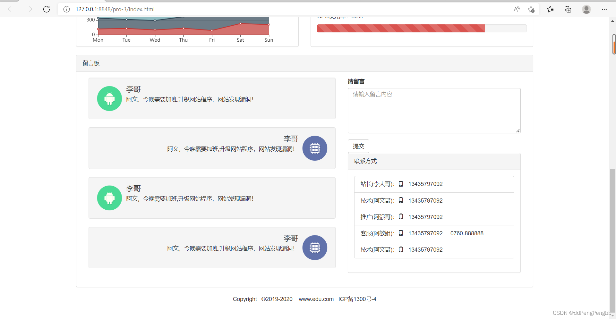The image size is (616, 319).
Task: Click phone icon in last 技术(阿文哥) row
Action: coord(401,249)
